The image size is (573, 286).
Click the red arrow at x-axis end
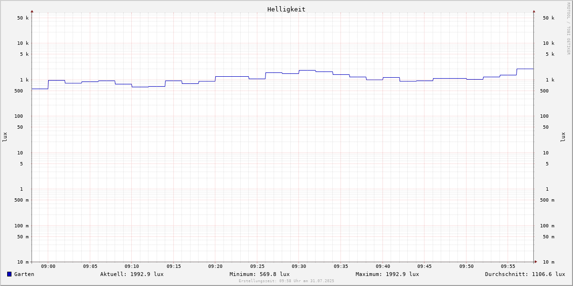[x=536, y=262]
